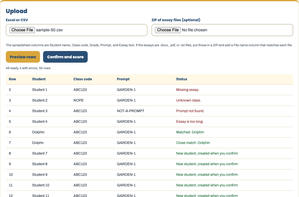Click the GARDEN-1 prompt for Student 2
The image size is (299, 197).
[126, 101]
